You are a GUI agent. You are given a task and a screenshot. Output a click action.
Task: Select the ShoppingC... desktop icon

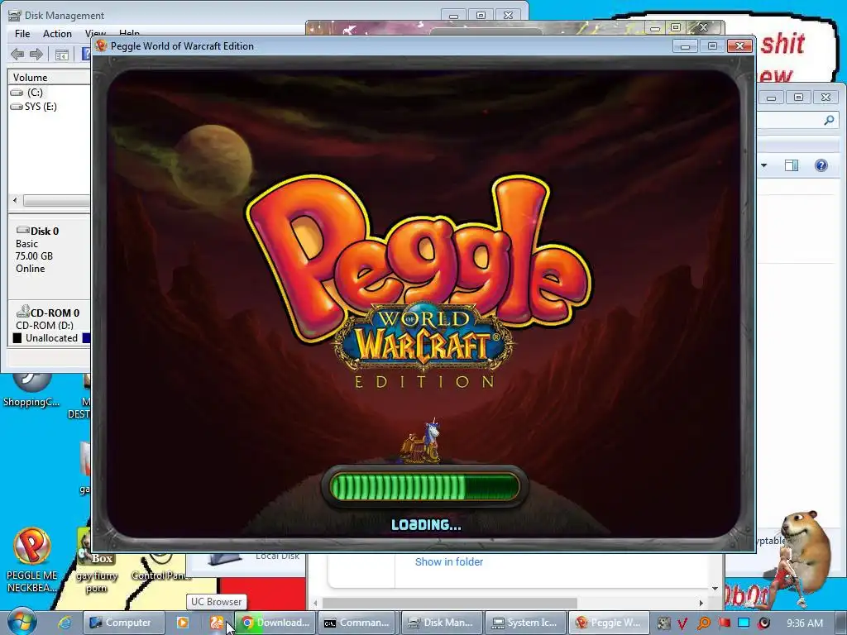(31, 390)
